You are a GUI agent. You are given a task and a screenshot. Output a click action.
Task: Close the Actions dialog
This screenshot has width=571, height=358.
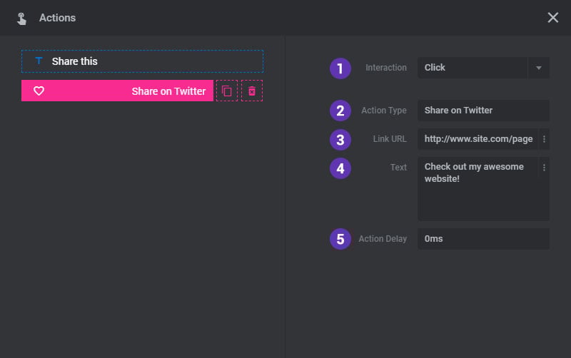[552, 17]
